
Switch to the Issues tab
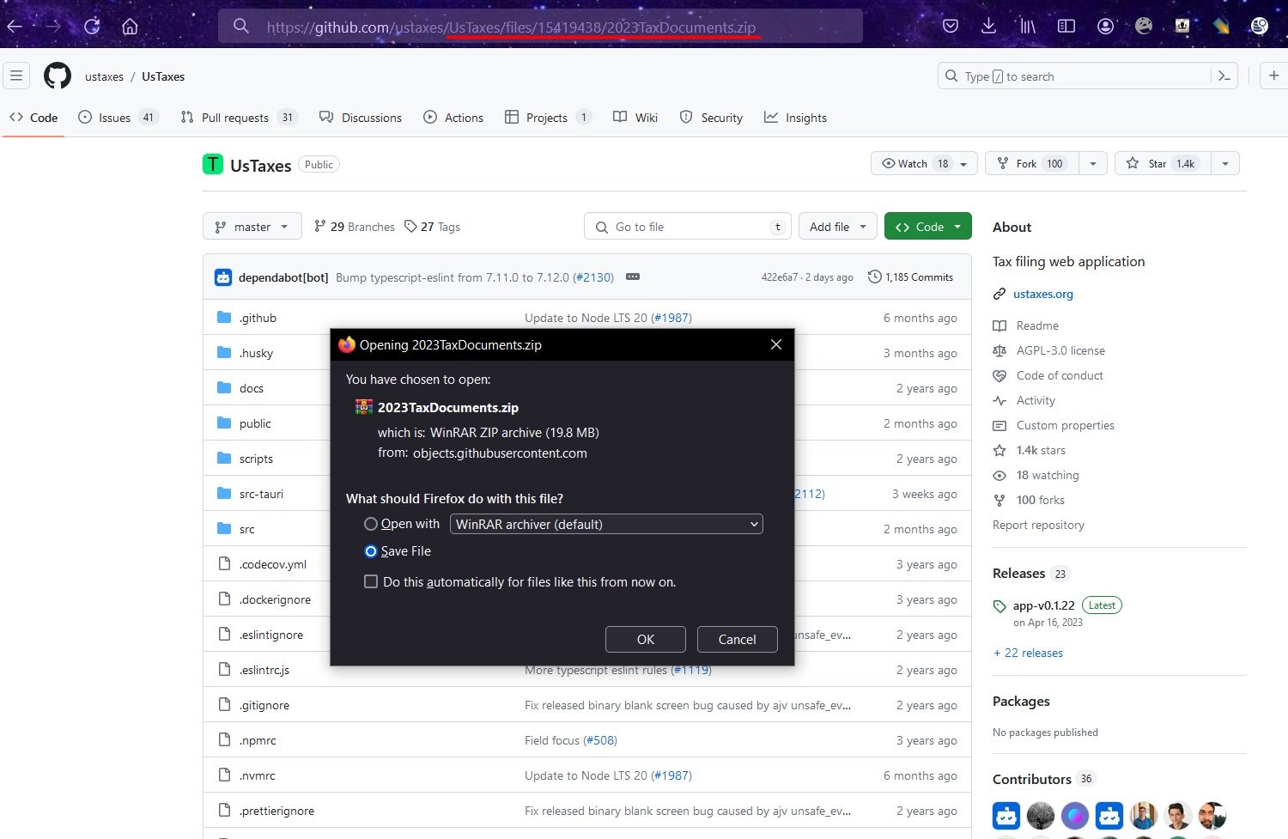(x=117, y=118)
